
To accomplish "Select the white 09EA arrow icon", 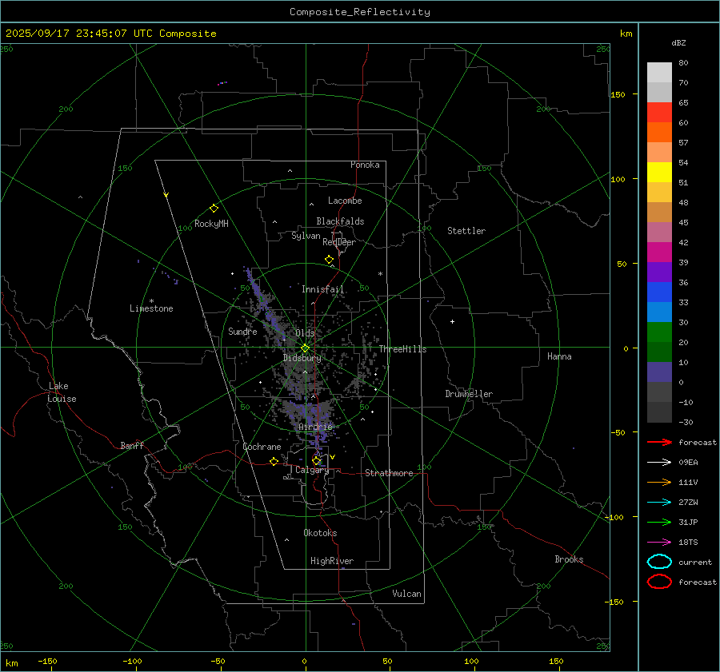I will point(658,462).
